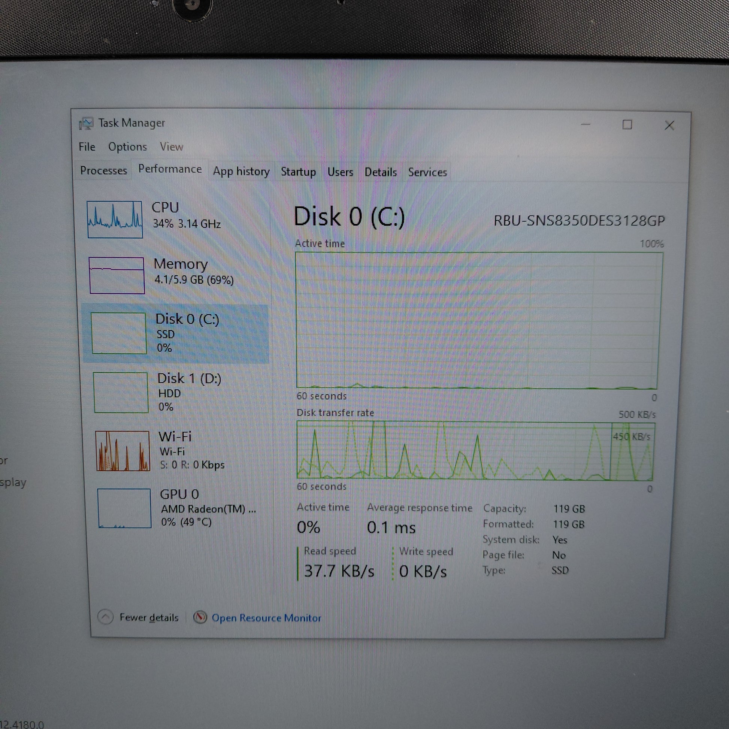The image size is (729, 729).
Task: Select the Memory mini graph
Action: click(x=117, y=275)
